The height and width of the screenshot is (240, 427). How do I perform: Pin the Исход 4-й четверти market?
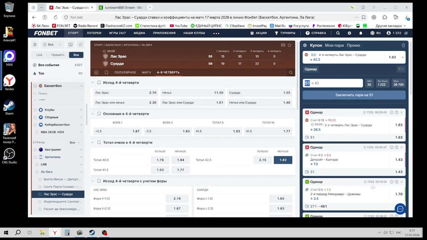pyautogui.click(x=99, y=83)
